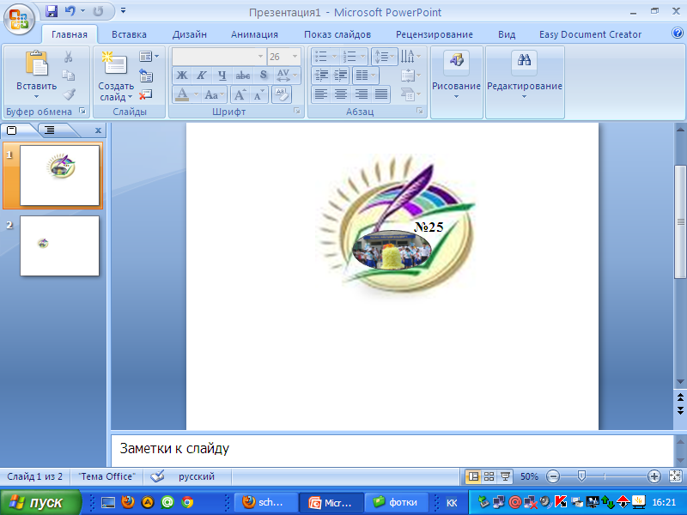The width and height of the screenshot is (687, 515).
Task: Click in the notes field Заметки к слайду
Action: tap(392, 450)
